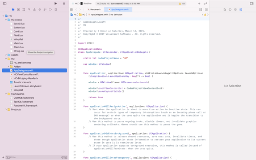The image size is (256, 160).
Task: Expand the Products group
Action: [x=6, y=109]
